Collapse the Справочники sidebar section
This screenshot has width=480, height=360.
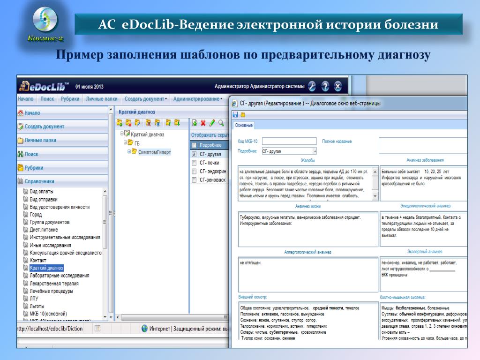tap(62, 181)
